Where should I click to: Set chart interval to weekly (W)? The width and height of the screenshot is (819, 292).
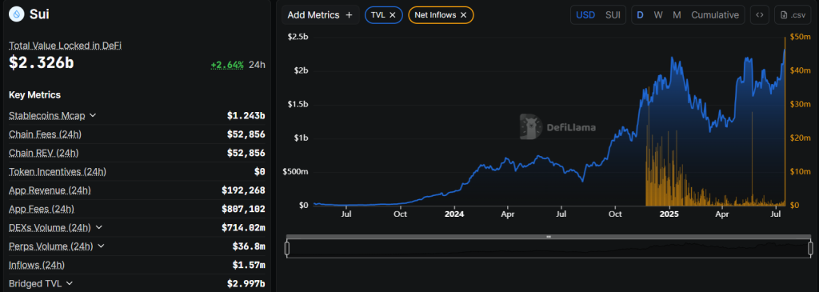[658, 15]
